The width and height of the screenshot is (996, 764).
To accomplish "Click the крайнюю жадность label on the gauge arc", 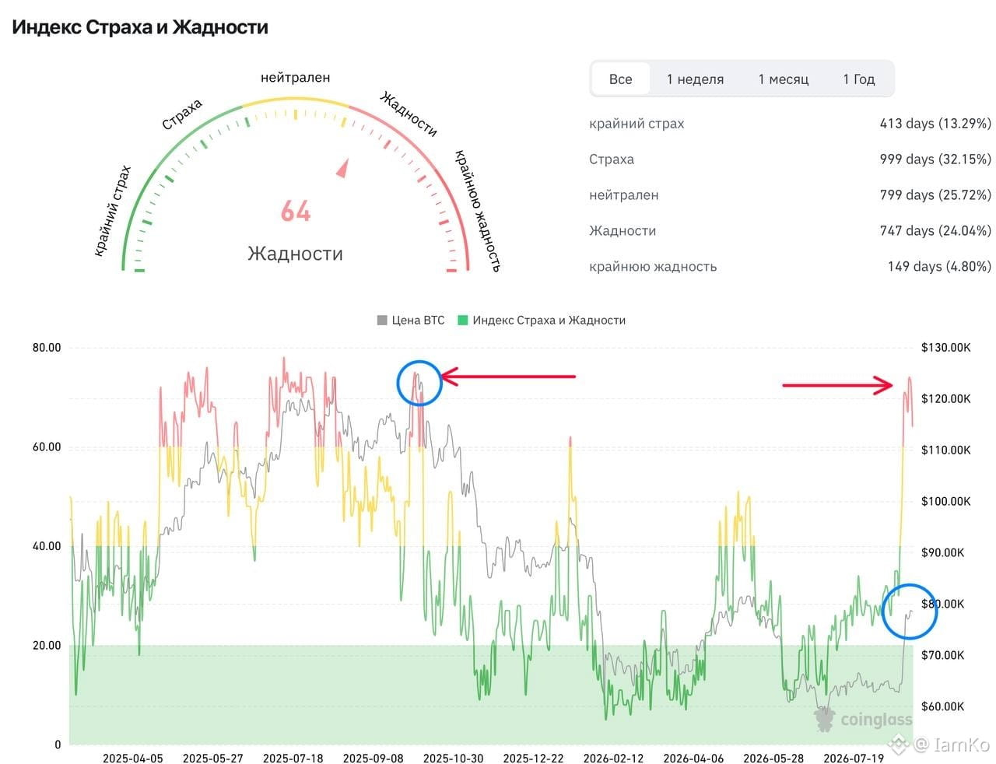I will 477,210.
